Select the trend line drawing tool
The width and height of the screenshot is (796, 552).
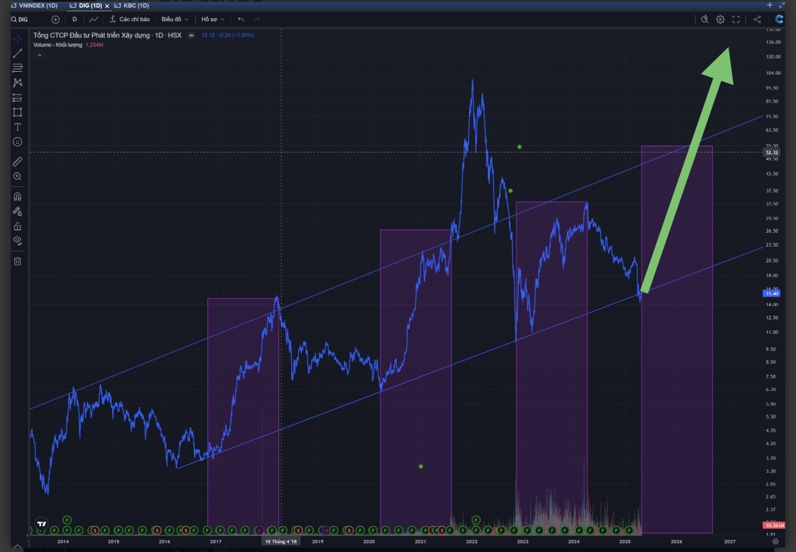tap(17, 53)
